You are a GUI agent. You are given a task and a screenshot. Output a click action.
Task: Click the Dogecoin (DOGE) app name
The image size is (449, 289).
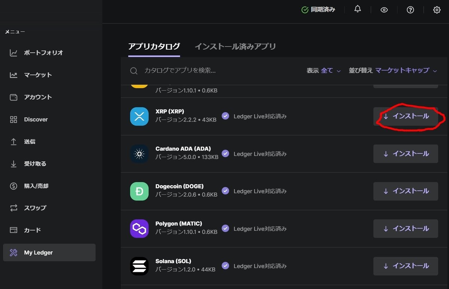click(180, 186)
